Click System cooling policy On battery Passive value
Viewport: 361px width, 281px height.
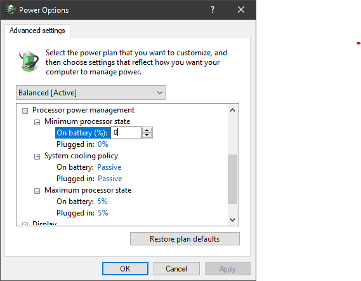109,167
